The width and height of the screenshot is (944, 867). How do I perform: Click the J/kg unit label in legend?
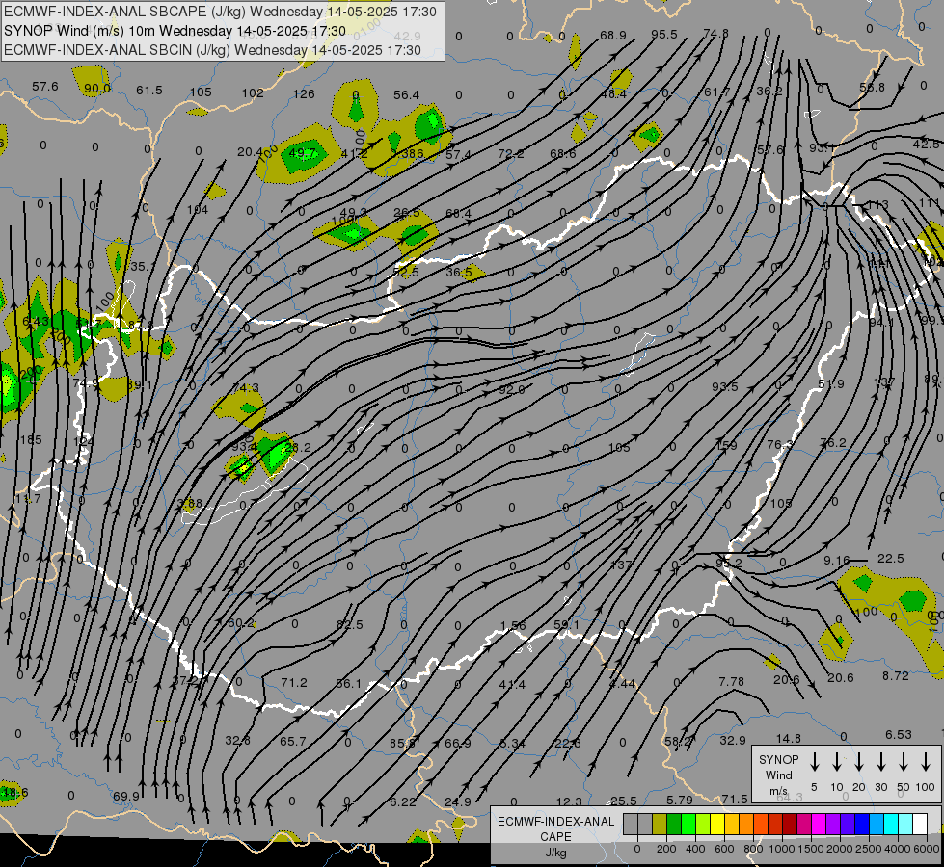pos(555,853)
